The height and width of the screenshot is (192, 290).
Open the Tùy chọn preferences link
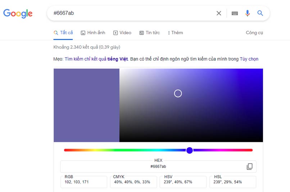click(x=249, y=59)
